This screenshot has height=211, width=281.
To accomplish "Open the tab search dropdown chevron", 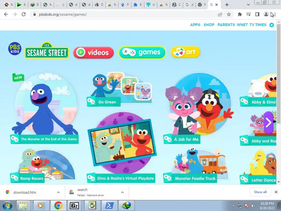I will coord(248,5).
